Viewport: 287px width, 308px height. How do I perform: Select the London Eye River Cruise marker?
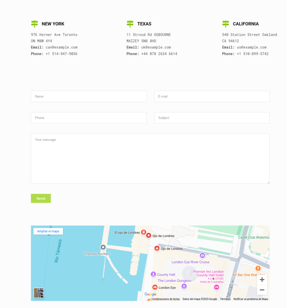coord(202,256)
